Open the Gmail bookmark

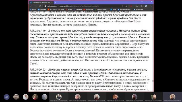61,9
